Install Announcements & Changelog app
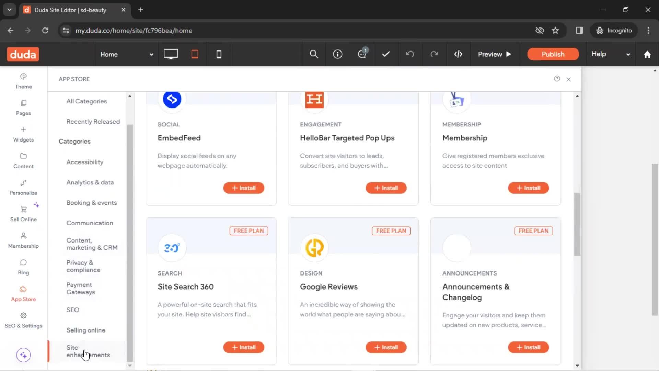The image size is (659, 371). [529, 347]
